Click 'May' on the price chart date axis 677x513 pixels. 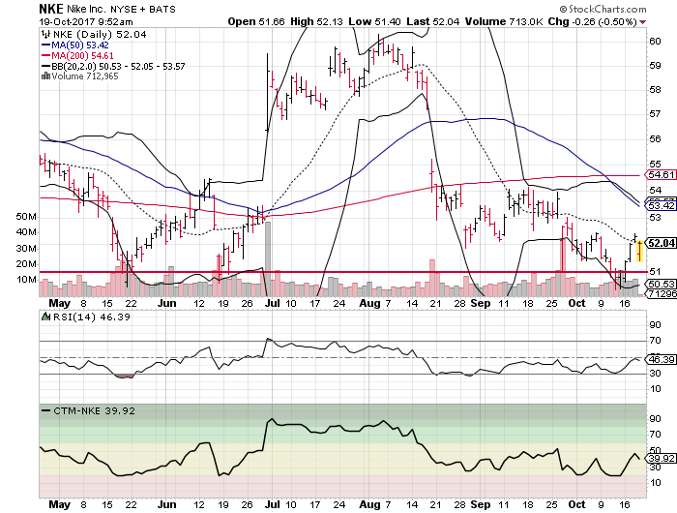tap(59, 303)
